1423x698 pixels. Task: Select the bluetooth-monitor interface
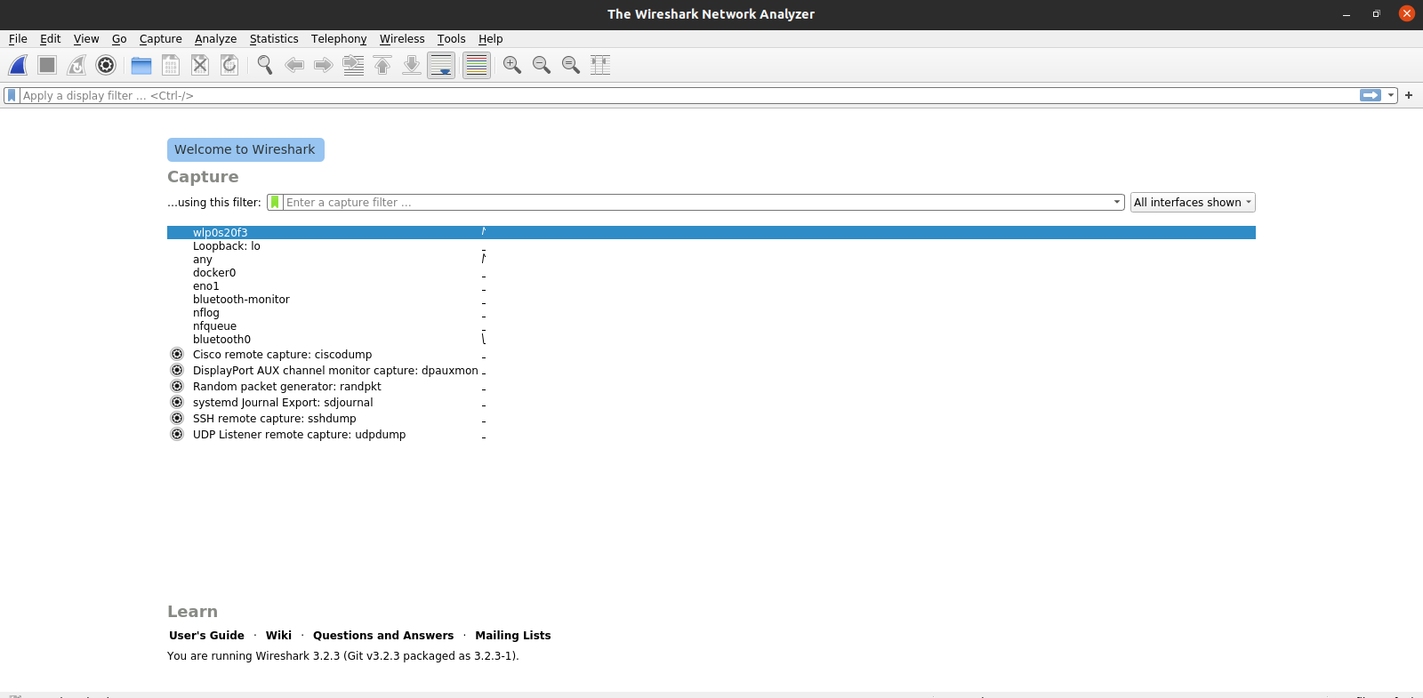click(x=711, y=300)
